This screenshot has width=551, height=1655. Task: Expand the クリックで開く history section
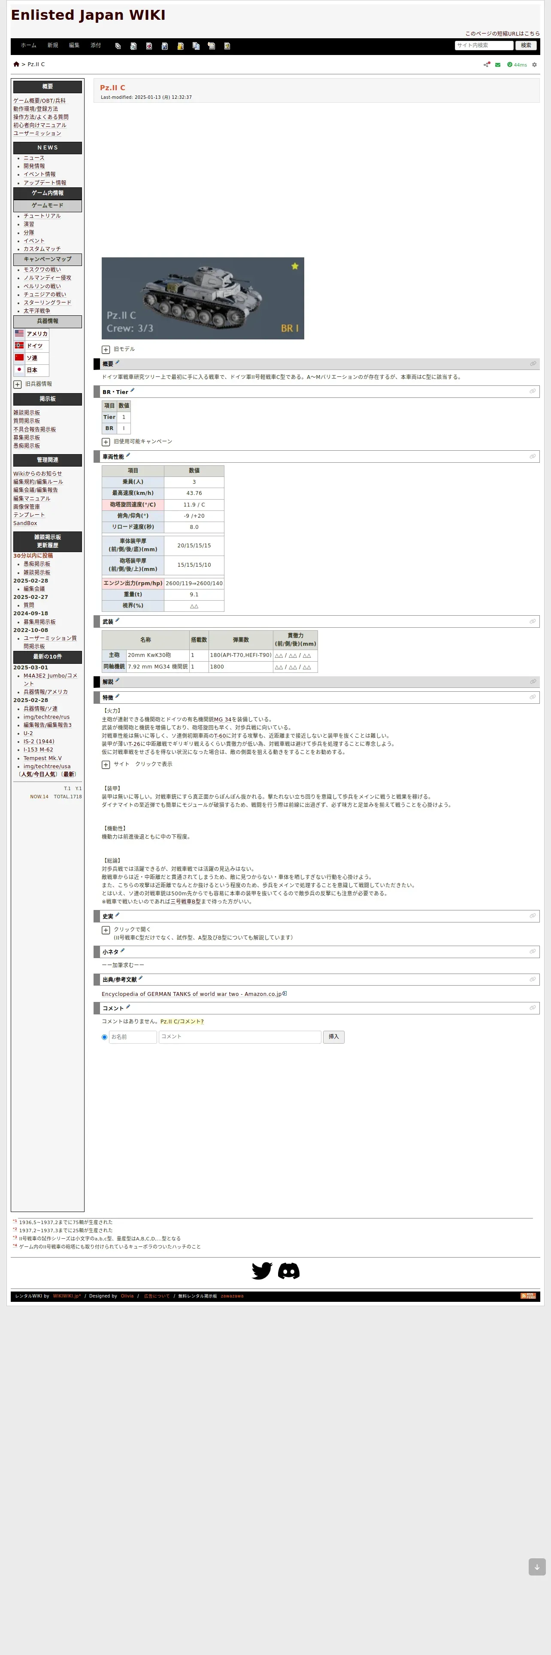click(x=106, y=930)
